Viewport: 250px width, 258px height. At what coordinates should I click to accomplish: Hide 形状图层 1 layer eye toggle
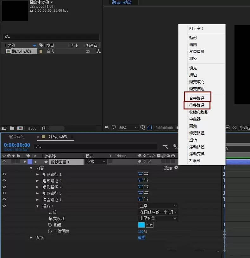tap(4, 161)
